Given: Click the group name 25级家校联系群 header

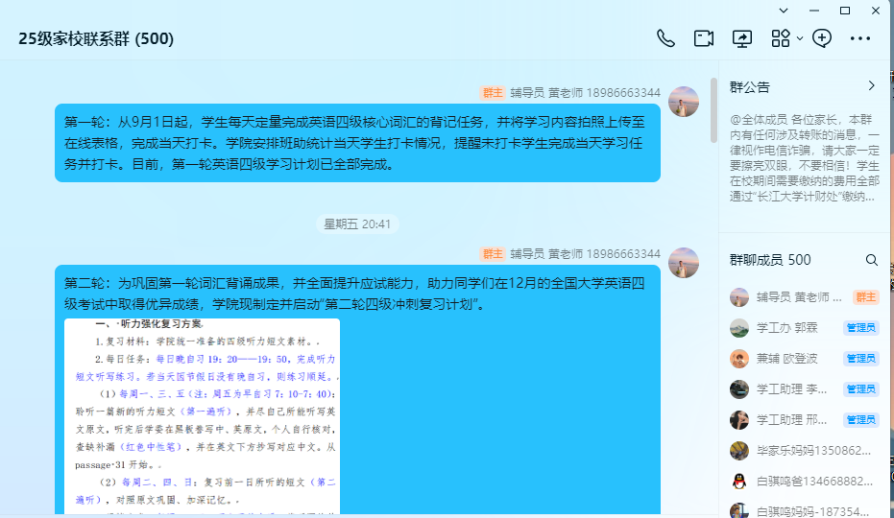Looking at the screenshot, I should pos(96,38).
